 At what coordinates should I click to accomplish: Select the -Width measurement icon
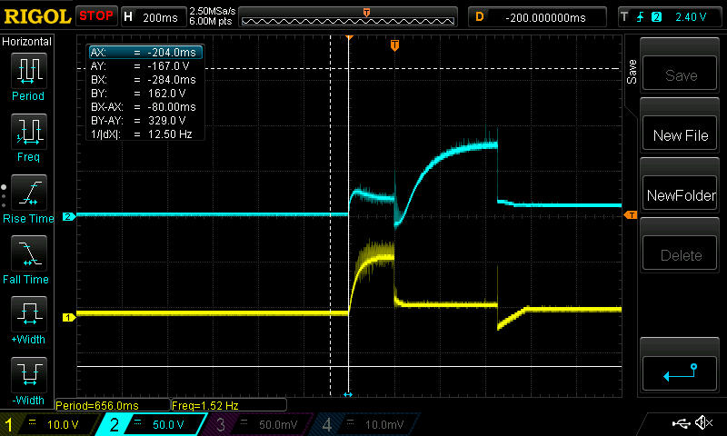[28, 381]
